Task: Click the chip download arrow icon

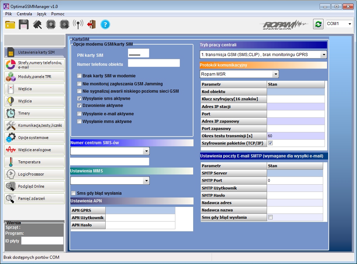Action: pyautogui.click(x=64, y=24)
